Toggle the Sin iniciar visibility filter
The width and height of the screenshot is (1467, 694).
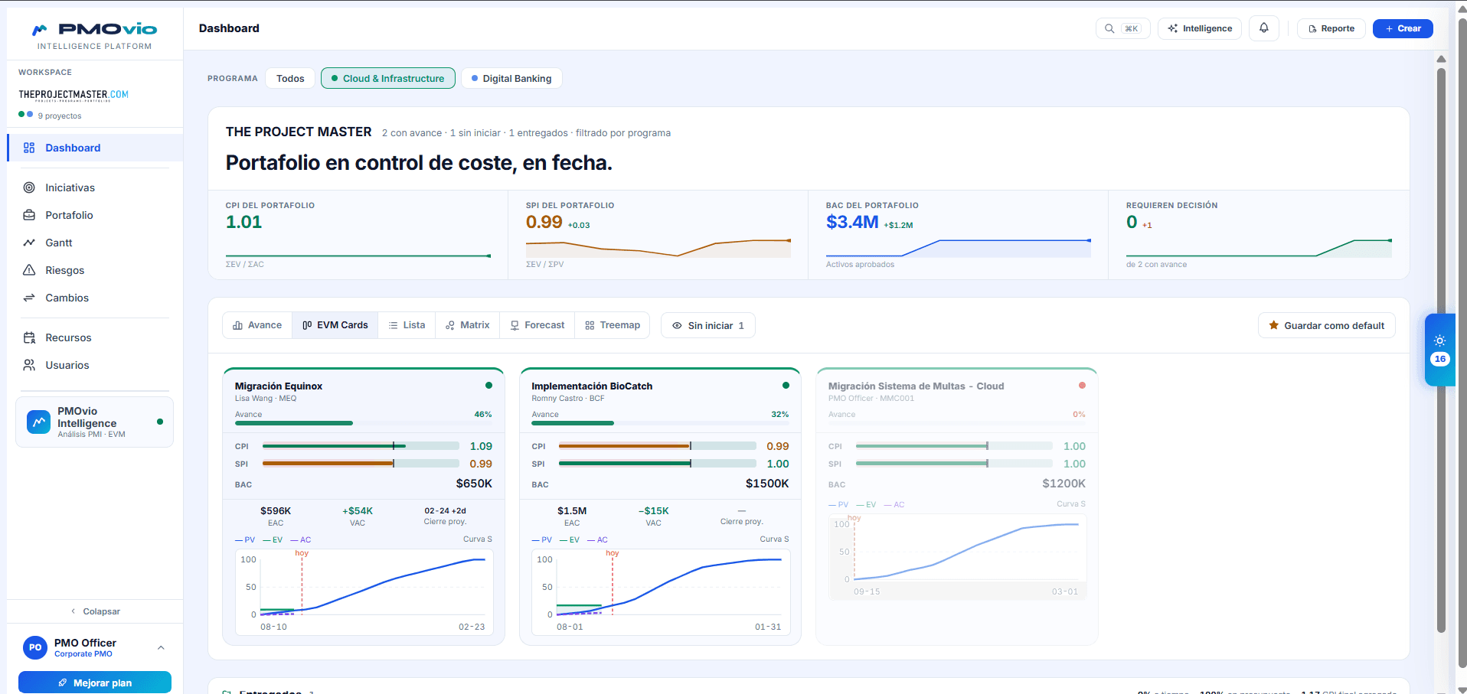[x=708, y=325]
